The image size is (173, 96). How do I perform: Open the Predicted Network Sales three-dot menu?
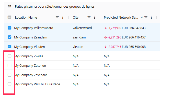point(151,17)
